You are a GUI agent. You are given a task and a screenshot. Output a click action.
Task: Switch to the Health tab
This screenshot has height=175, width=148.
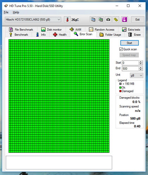coord(60,34)
